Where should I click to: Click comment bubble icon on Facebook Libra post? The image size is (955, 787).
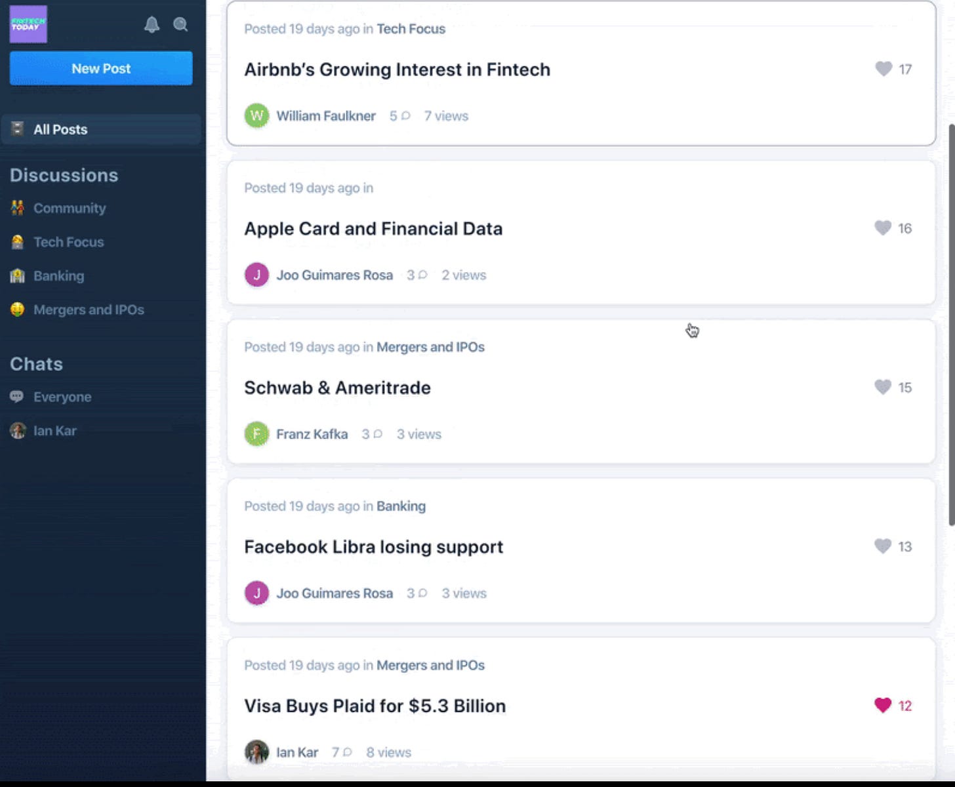click(422, 593)
